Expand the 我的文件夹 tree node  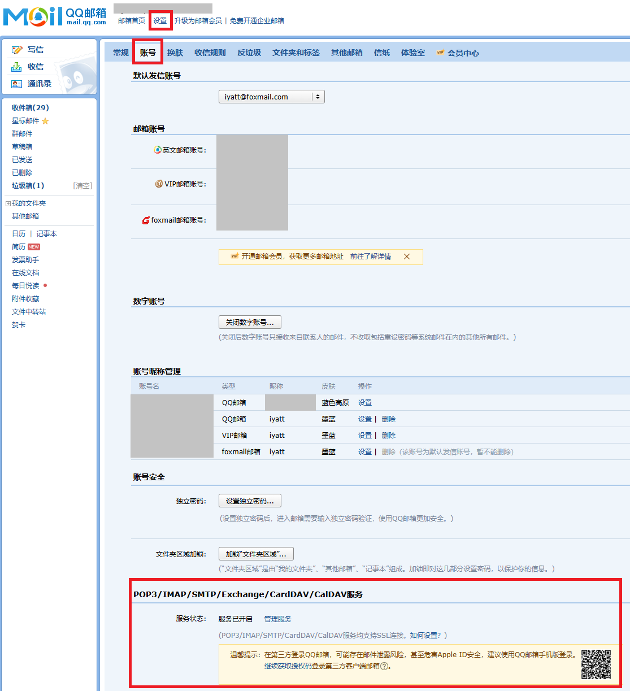(x=8, y=203)
